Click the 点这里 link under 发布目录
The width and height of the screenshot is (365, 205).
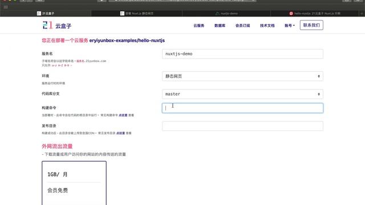click(x=120, y=133)
